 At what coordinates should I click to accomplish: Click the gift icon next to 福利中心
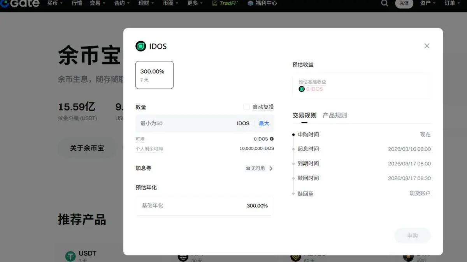point(251,3)
